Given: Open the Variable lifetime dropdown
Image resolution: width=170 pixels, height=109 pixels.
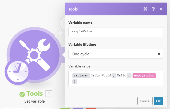Looking at the screenshot, I should coord(116,54).
